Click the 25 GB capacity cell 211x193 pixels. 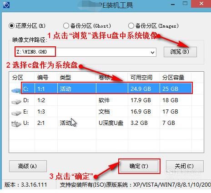[x=170, y=89]
